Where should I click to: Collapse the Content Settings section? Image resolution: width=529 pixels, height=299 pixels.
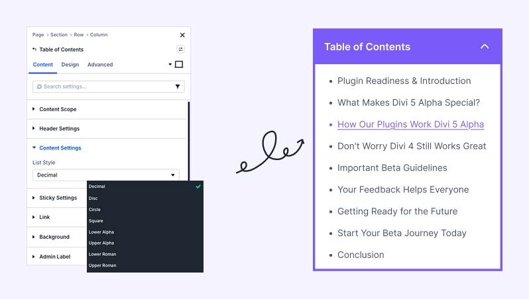tap(60, 148)
